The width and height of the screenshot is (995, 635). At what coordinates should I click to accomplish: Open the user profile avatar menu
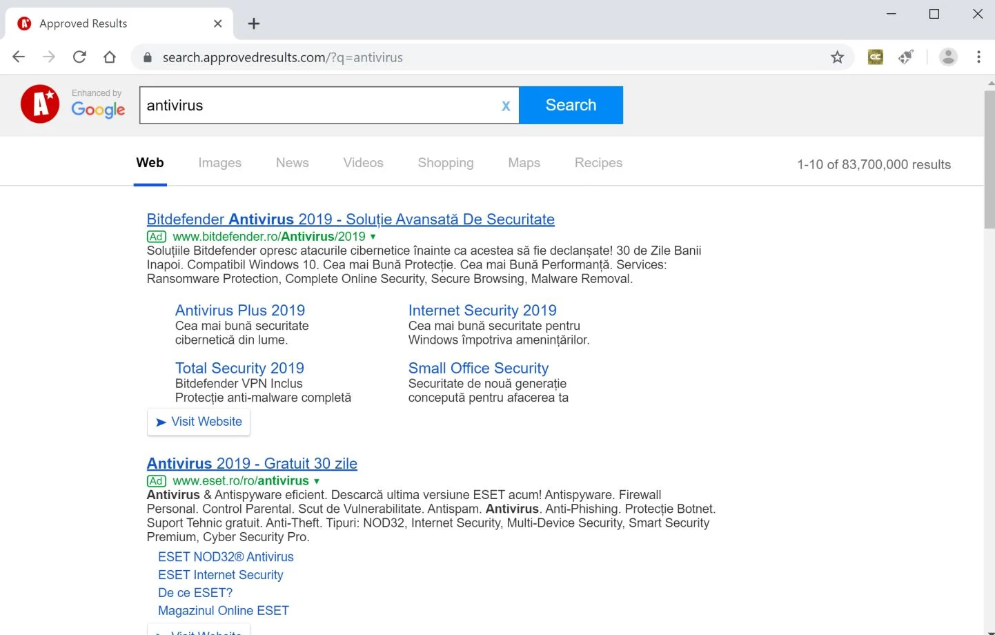949,57
